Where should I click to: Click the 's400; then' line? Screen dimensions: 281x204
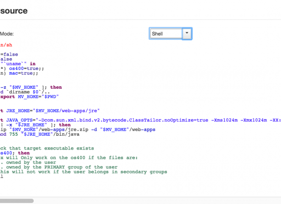coord(15,153)
